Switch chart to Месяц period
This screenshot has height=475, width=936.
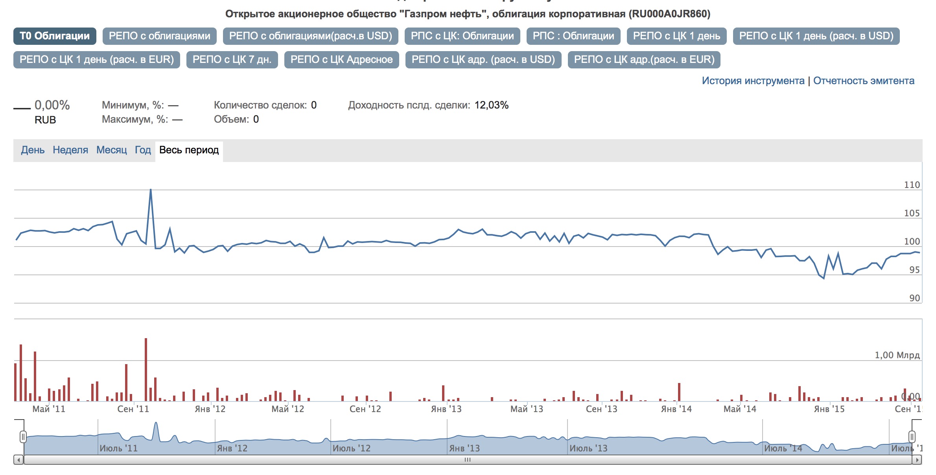click(x=112, y=150)
